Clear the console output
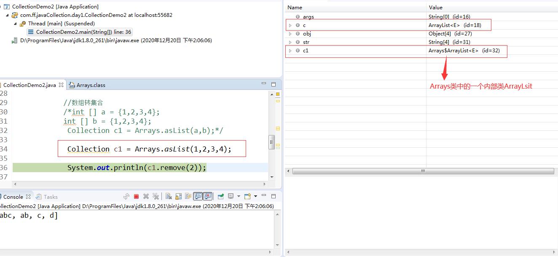 coord(169,196)
